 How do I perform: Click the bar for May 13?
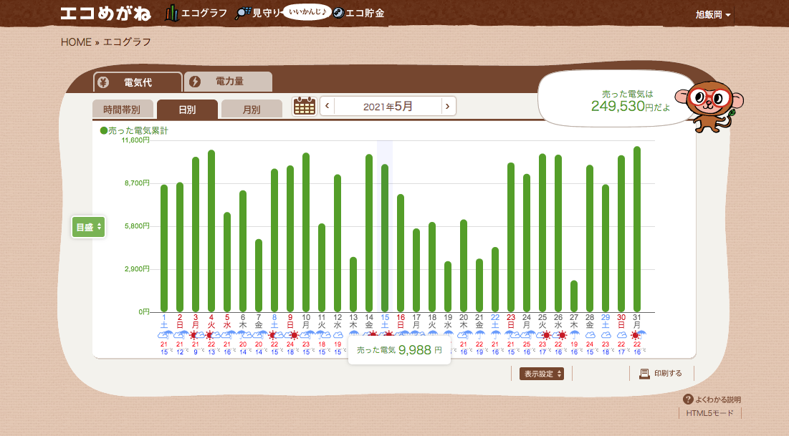click(353, 285)
